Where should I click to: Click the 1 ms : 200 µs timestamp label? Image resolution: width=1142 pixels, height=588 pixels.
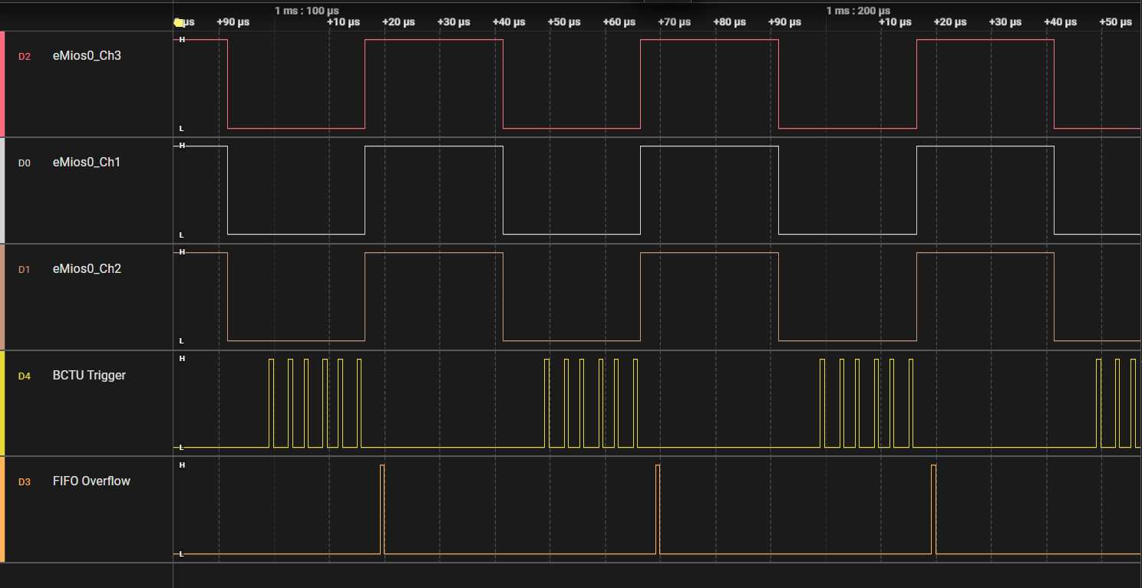point(857,11)
